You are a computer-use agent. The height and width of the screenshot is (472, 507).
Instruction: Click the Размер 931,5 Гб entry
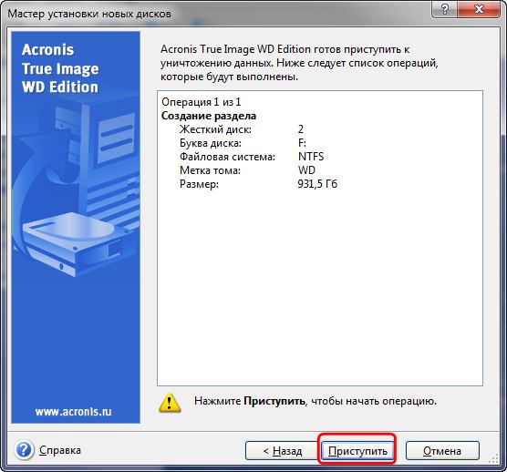coord(258,184)
